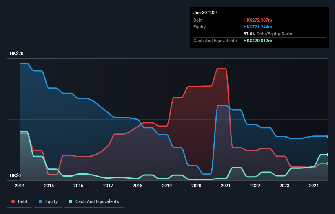This screenshot has width=335, height=214.
Task: Click the HK$2b y-axis label
Action: [16, 53]
